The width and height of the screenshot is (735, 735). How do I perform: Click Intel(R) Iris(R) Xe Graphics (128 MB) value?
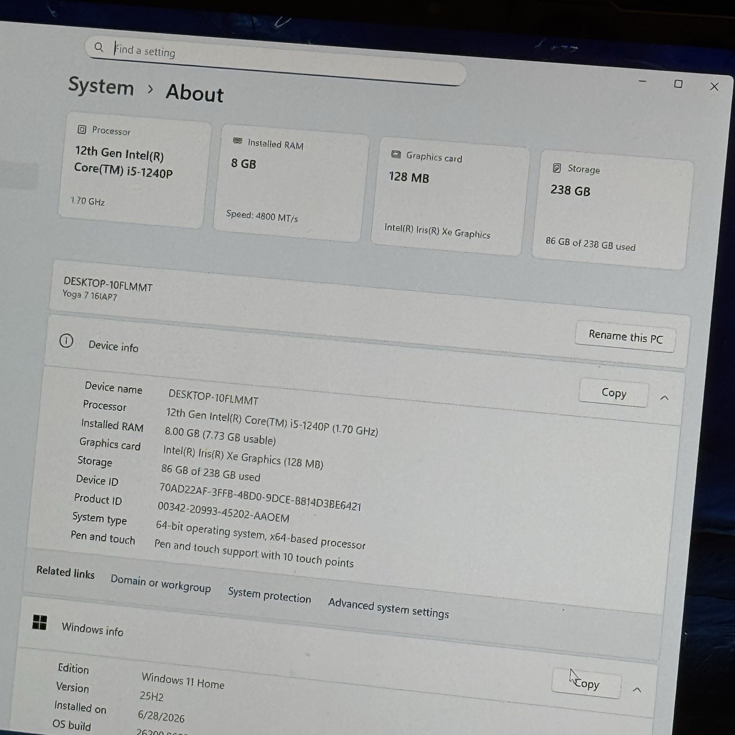tap(243, 457)
